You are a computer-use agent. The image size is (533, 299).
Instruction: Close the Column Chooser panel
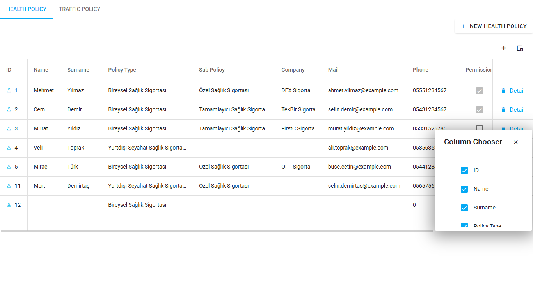tap(516, 142)
